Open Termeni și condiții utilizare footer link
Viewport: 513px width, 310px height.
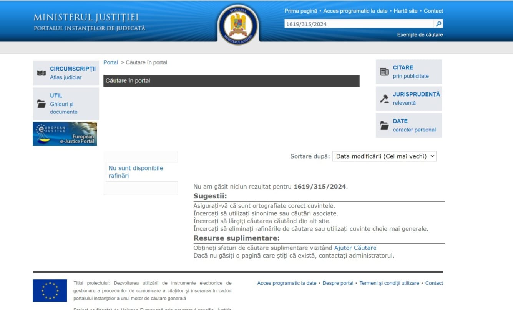pos(389,283)
